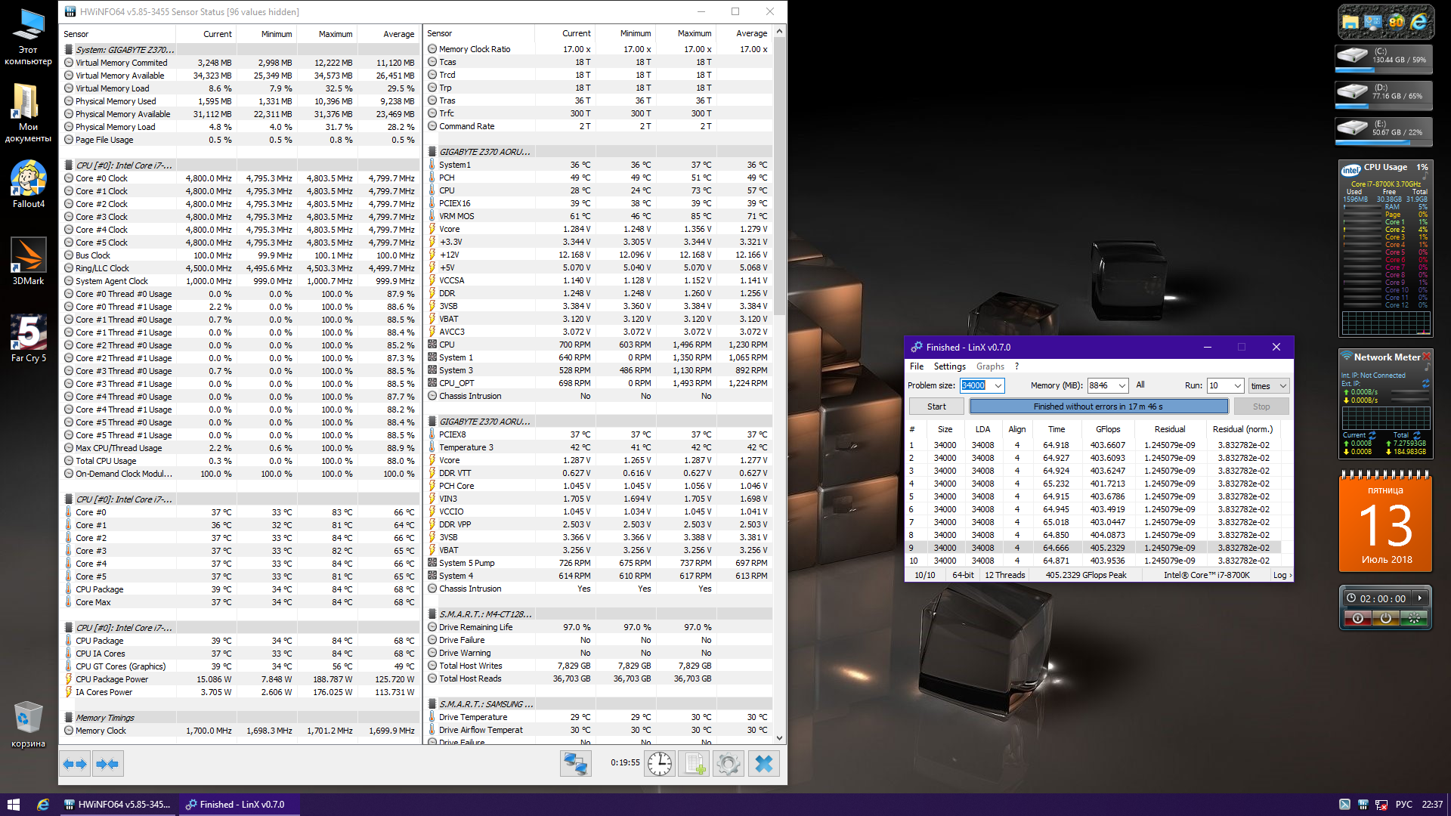Screen dimensions: 1451x816
Task: Click the Windows Start button
Action: pos(13,805)
